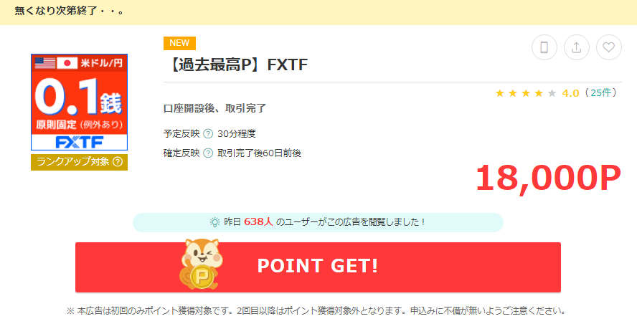Click the ランクアップ対象 help icon
The height and width of the screenshot is (334, 637).
point(118,162)
